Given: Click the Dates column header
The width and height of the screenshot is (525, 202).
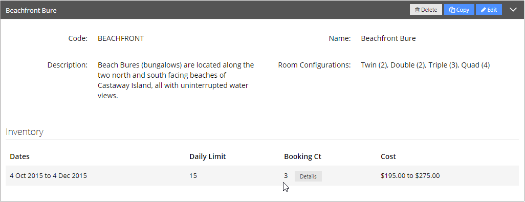Looking at the screenshot, I should [20, 156].
